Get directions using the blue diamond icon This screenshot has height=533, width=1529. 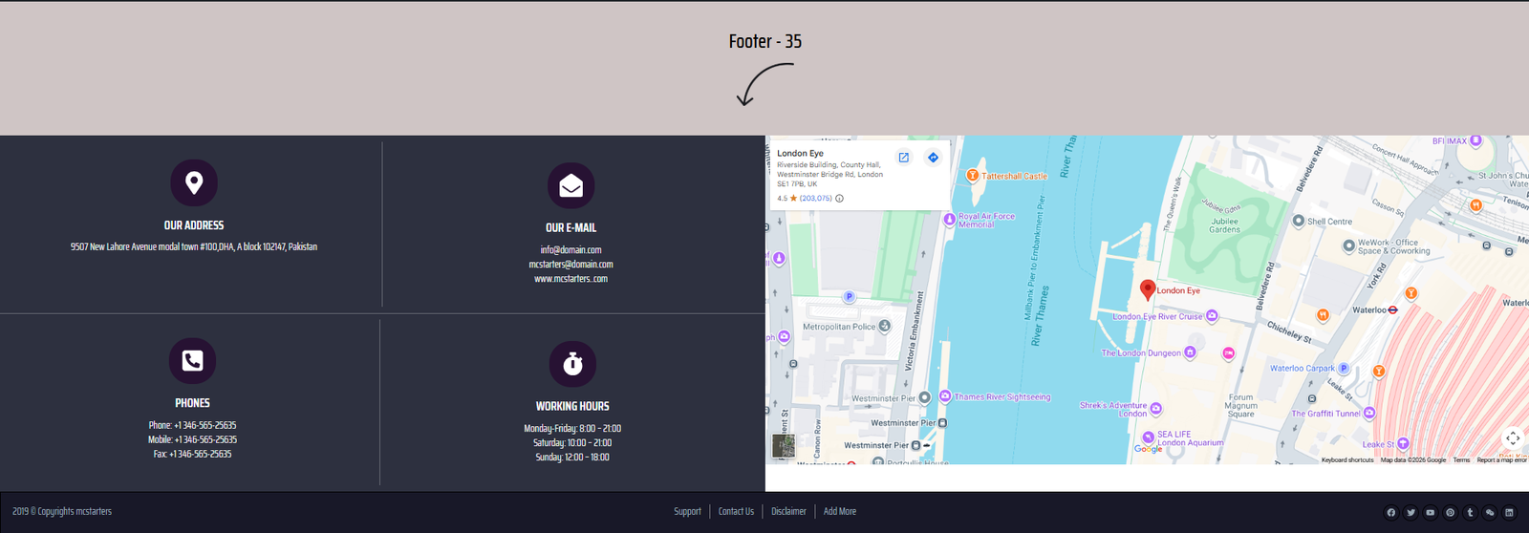coord(934,158)
